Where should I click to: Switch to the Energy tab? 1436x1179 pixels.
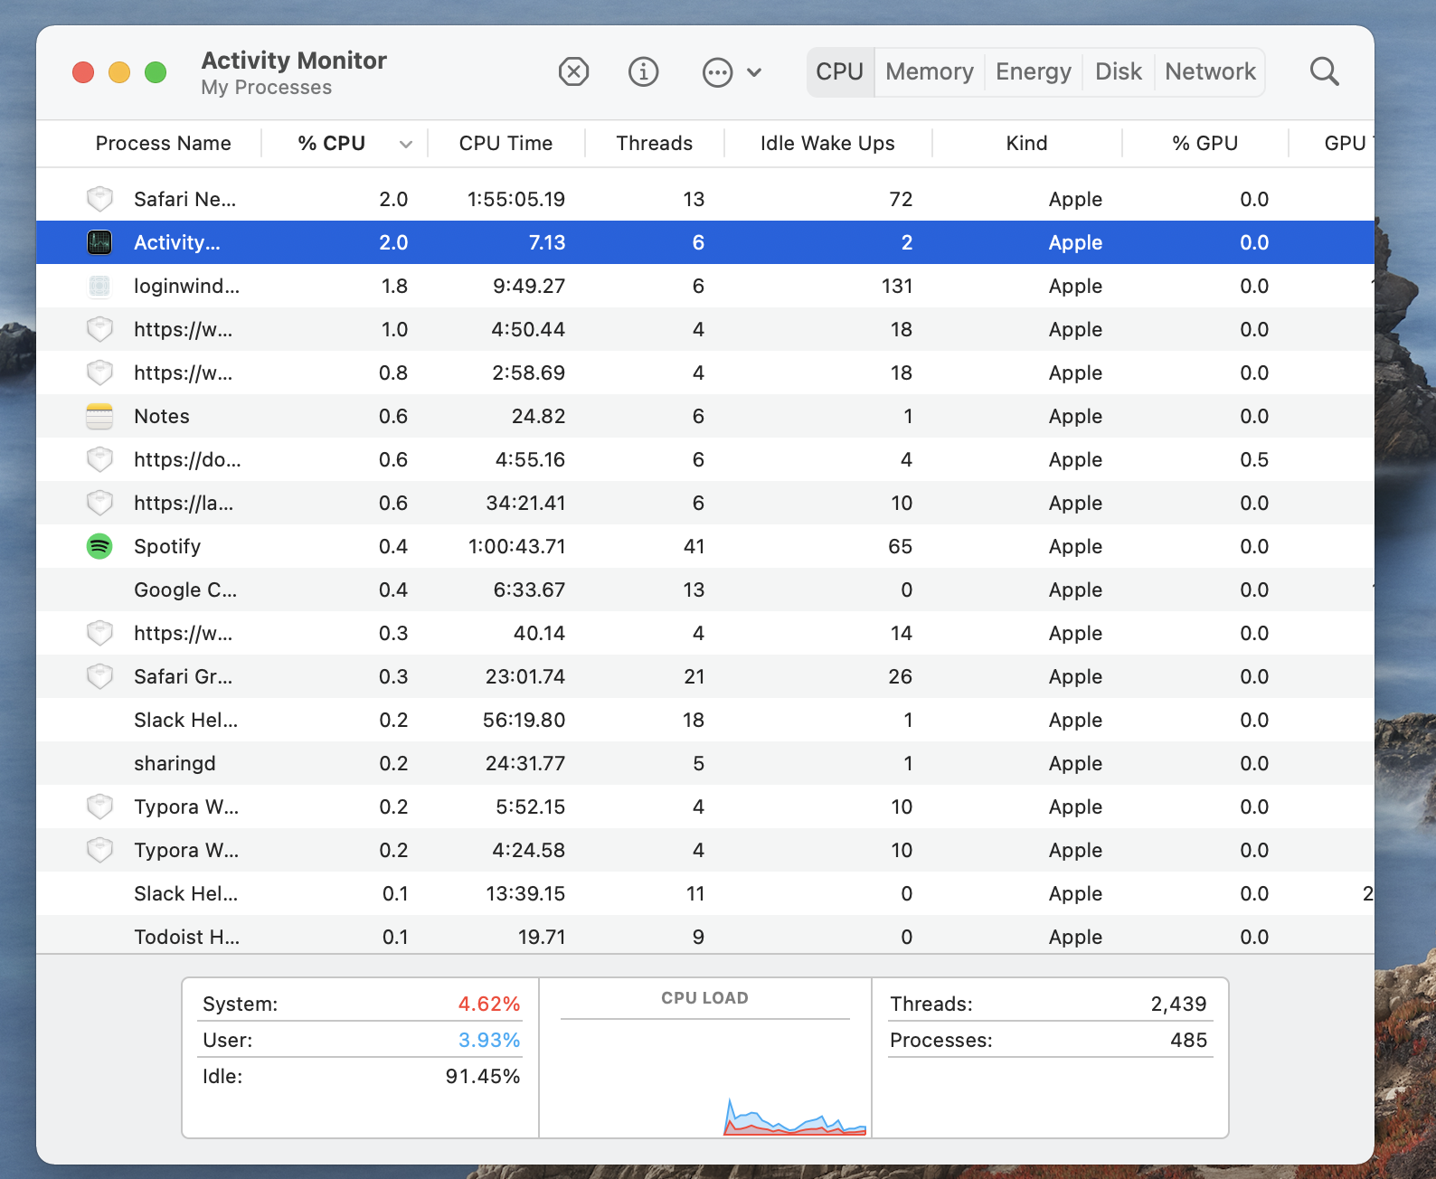(x=1033, y=71)
